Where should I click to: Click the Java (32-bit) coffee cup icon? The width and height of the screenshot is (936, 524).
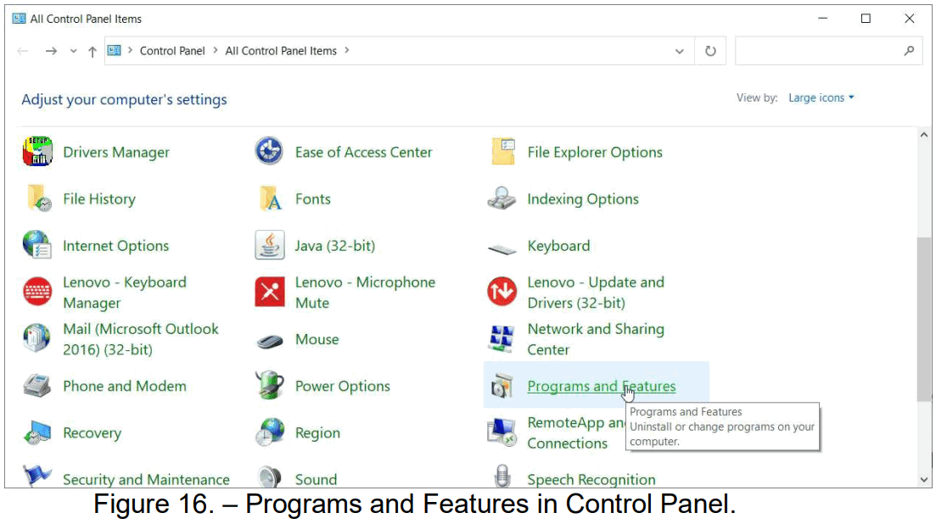pyautogui.click(x=269, y=246)
